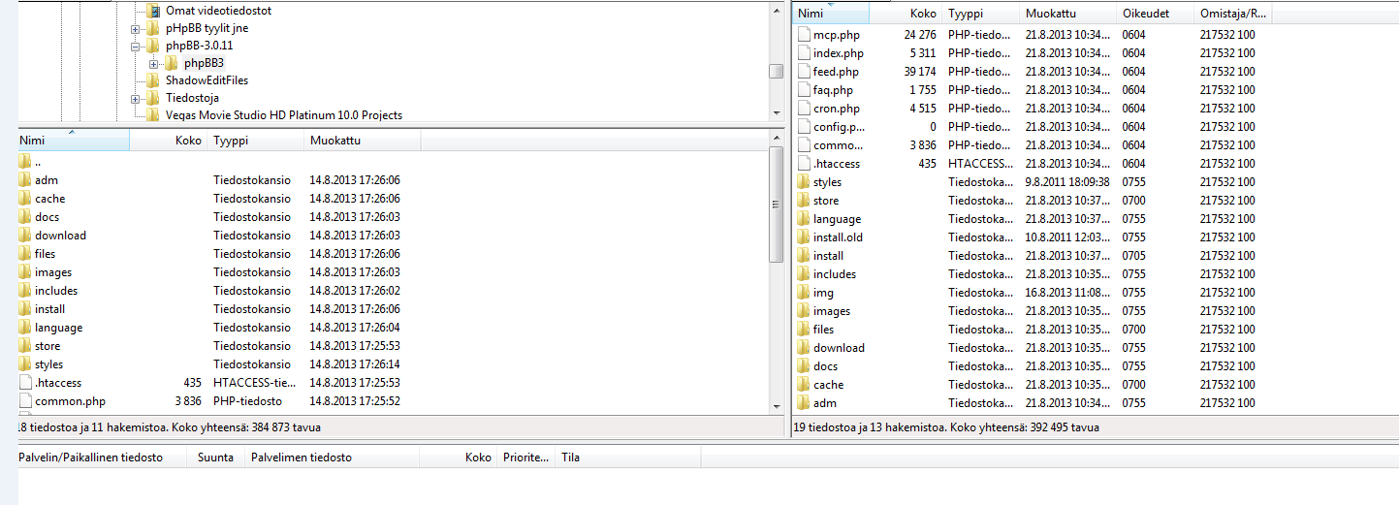This screenshot has height=505, width=1399.
Task: Click the local file list scrollbar thumb
Action: point(776,204)
